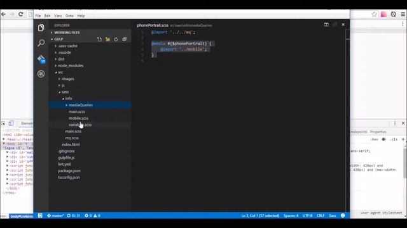Open the File menu
407x228 pixels.
tap(38, 16)
